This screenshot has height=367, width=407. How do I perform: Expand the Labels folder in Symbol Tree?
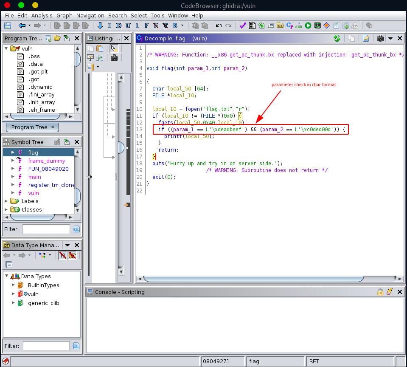(x=6, y=201)
